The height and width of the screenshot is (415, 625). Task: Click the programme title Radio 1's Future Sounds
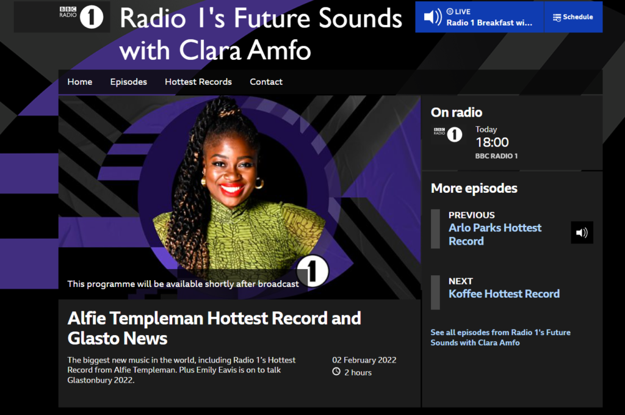pos(261,34)
